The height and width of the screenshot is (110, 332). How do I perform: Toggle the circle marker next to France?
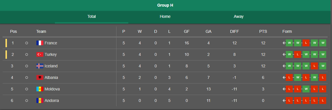tap(27, 43)
